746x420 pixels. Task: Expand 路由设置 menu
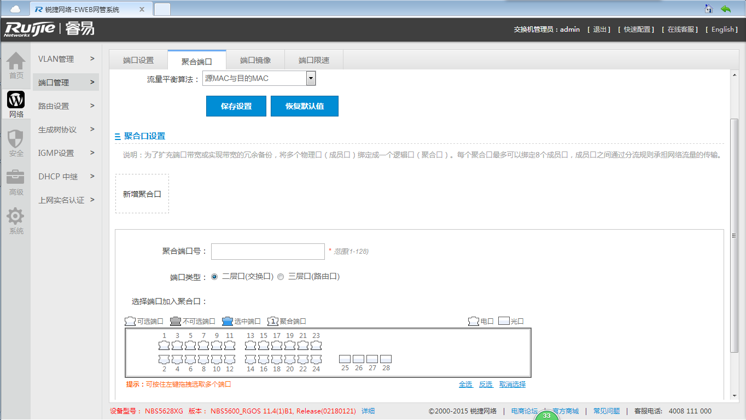coord(66,106)
